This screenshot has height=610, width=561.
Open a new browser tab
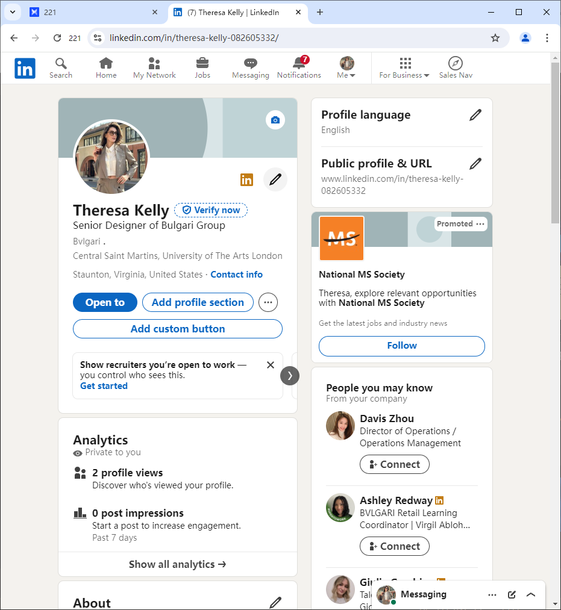pos(319,13)
